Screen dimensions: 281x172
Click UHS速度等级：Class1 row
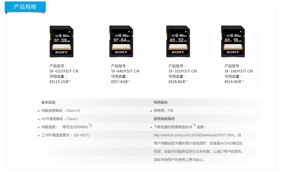pos(60,119)
